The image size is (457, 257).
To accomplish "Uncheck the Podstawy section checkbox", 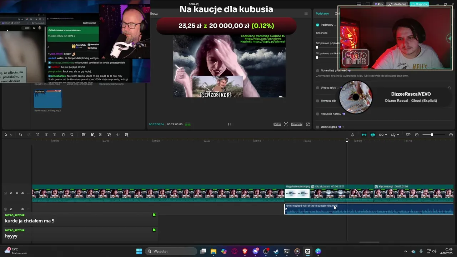I will [x=317, y=25].
